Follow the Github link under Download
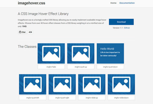 [x=127, y=28]
